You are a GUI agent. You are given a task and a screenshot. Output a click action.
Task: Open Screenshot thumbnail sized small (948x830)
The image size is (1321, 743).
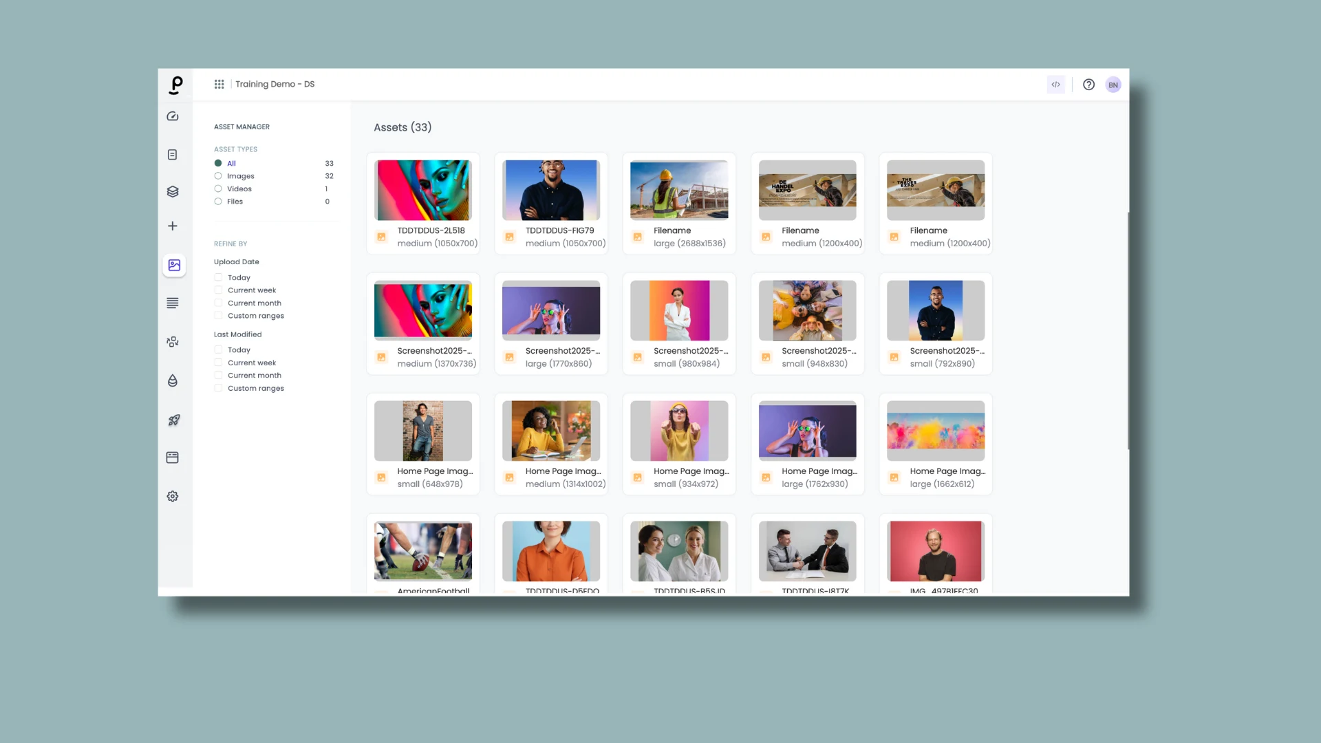point(808,310)
